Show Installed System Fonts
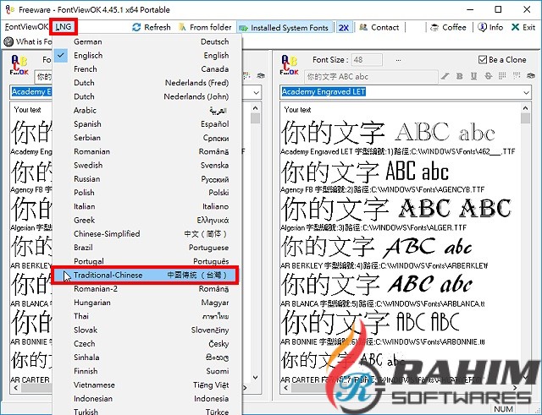The height and width of the screenshot is (415, 542). (x=285, y=28)
